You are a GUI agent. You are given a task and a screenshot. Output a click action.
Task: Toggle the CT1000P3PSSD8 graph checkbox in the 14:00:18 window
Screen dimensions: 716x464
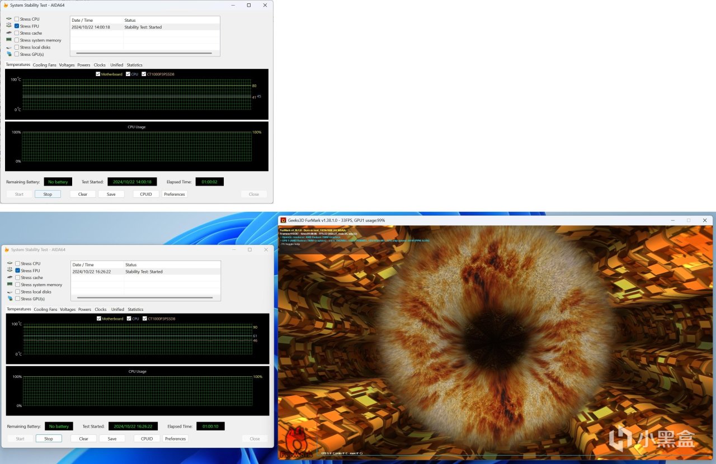pyautogui.click(x=144, y=74)
